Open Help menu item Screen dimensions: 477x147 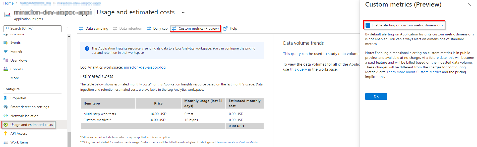click(x=230, y=28)
